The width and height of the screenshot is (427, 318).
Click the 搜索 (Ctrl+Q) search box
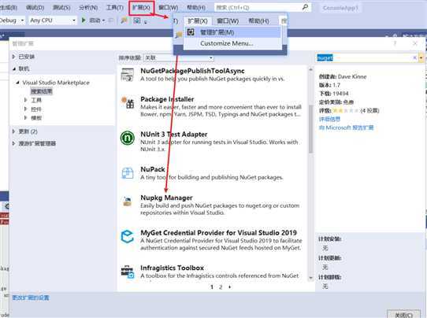click(x=262, y=7)
